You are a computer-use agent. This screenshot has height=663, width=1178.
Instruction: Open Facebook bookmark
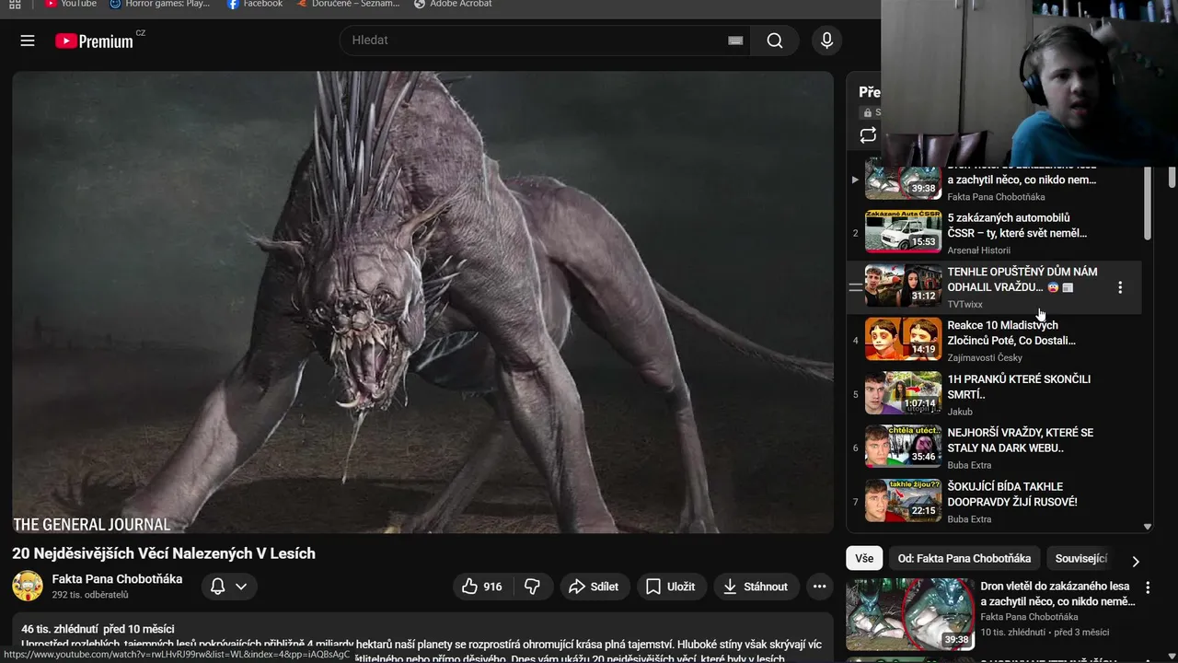255,4
